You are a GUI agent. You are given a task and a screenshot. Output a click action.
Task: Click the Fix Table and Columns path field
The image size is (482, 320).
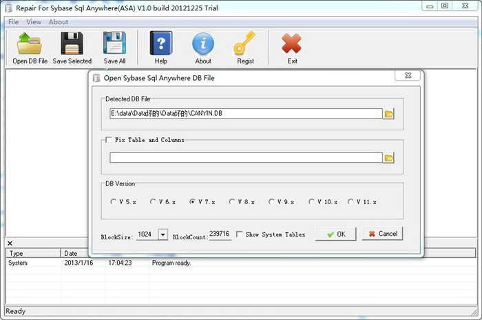point(246,158)
